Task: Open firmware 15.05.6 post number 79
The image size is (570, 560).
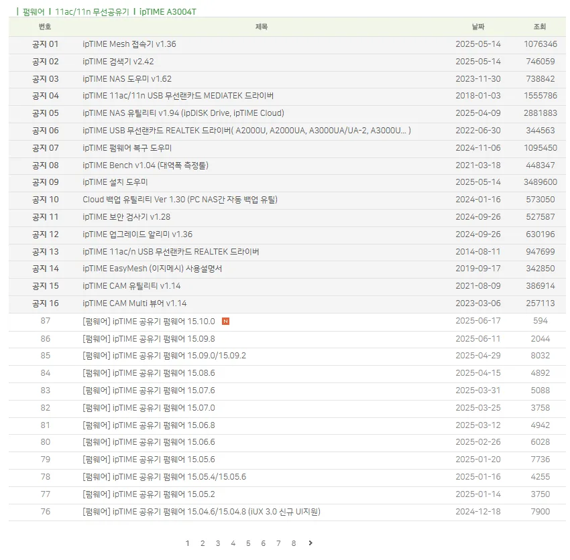Action: tap(149, 460)
